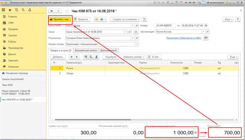Open the Компания section
The height and width of the screenshot is (140, 245).
(23, 67)
